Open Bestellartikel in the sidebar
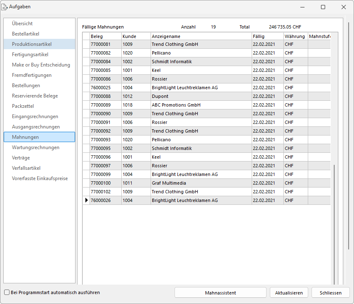The height and width of the screenshot is (304, 354). 26,34
